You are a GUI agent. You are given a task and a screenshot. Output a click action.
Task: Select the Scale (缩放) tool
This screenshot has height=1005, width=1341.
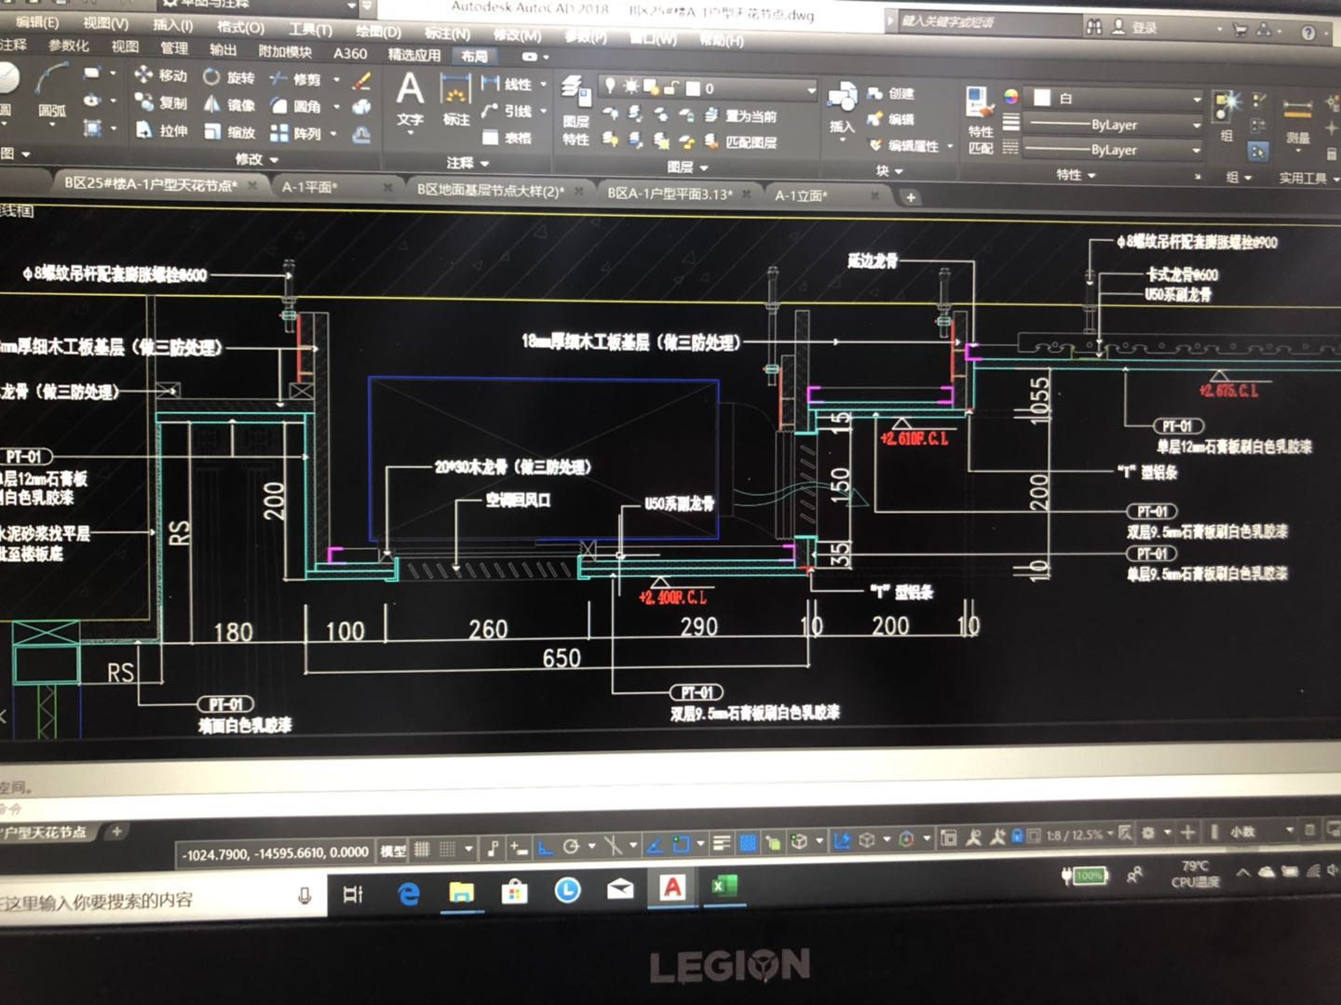click(229, 132)
